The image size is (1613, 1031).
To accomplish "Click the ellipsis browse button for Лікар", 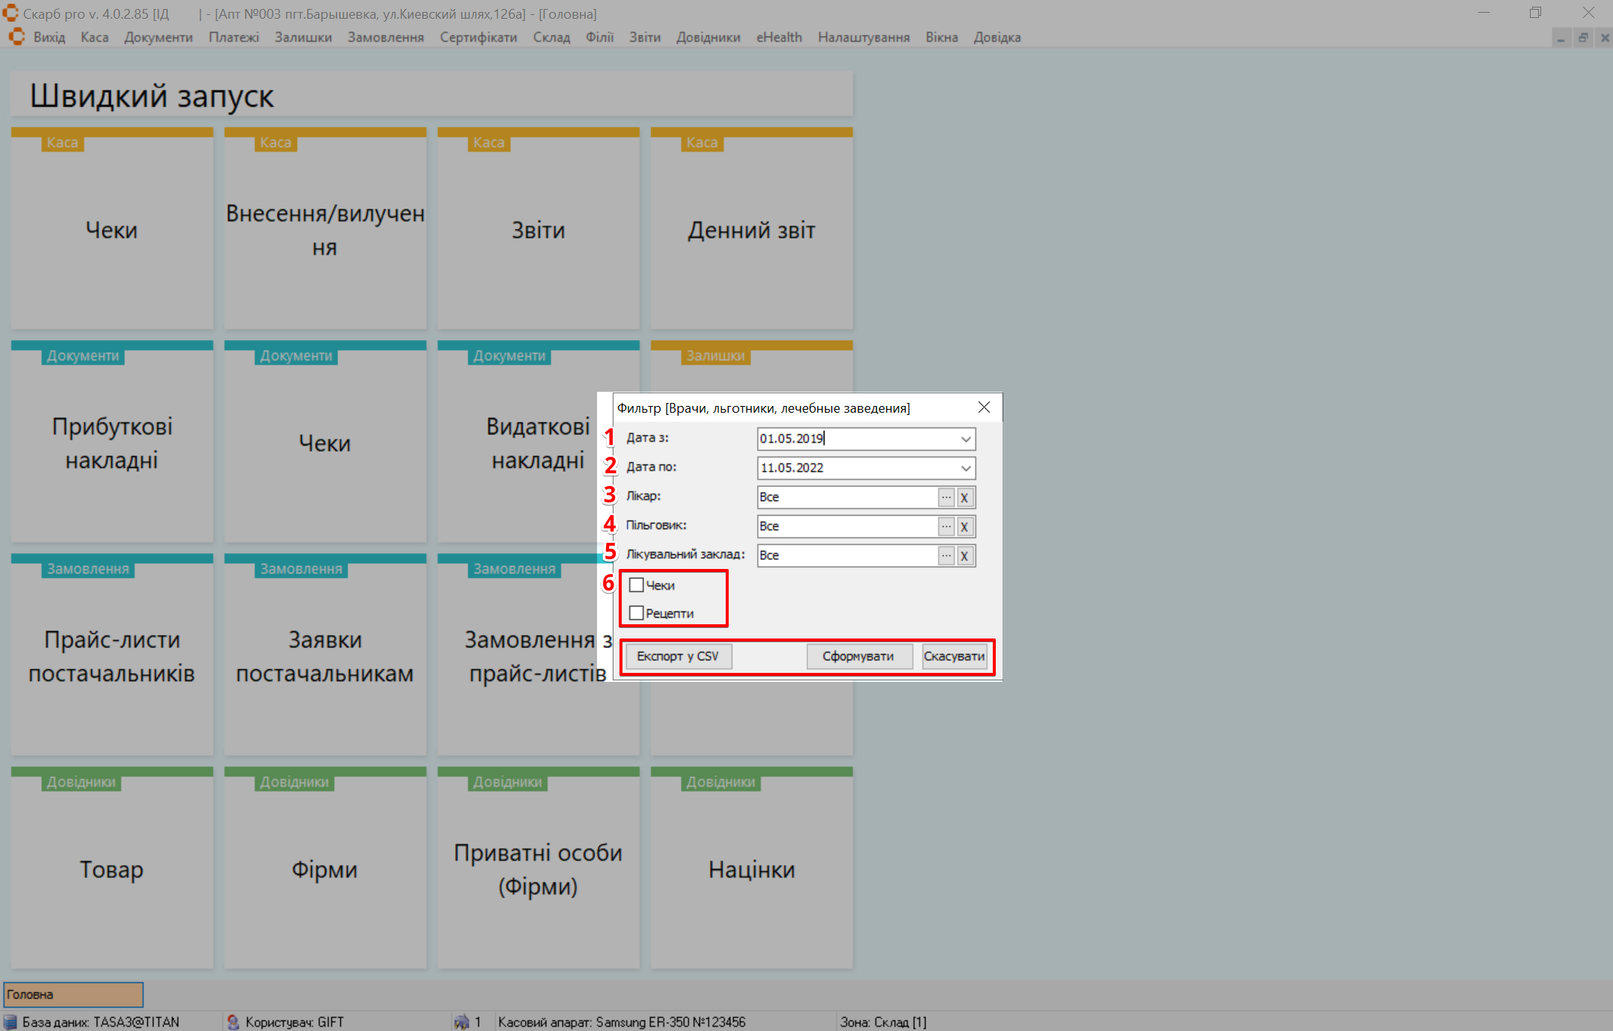I will click(946, 497).
